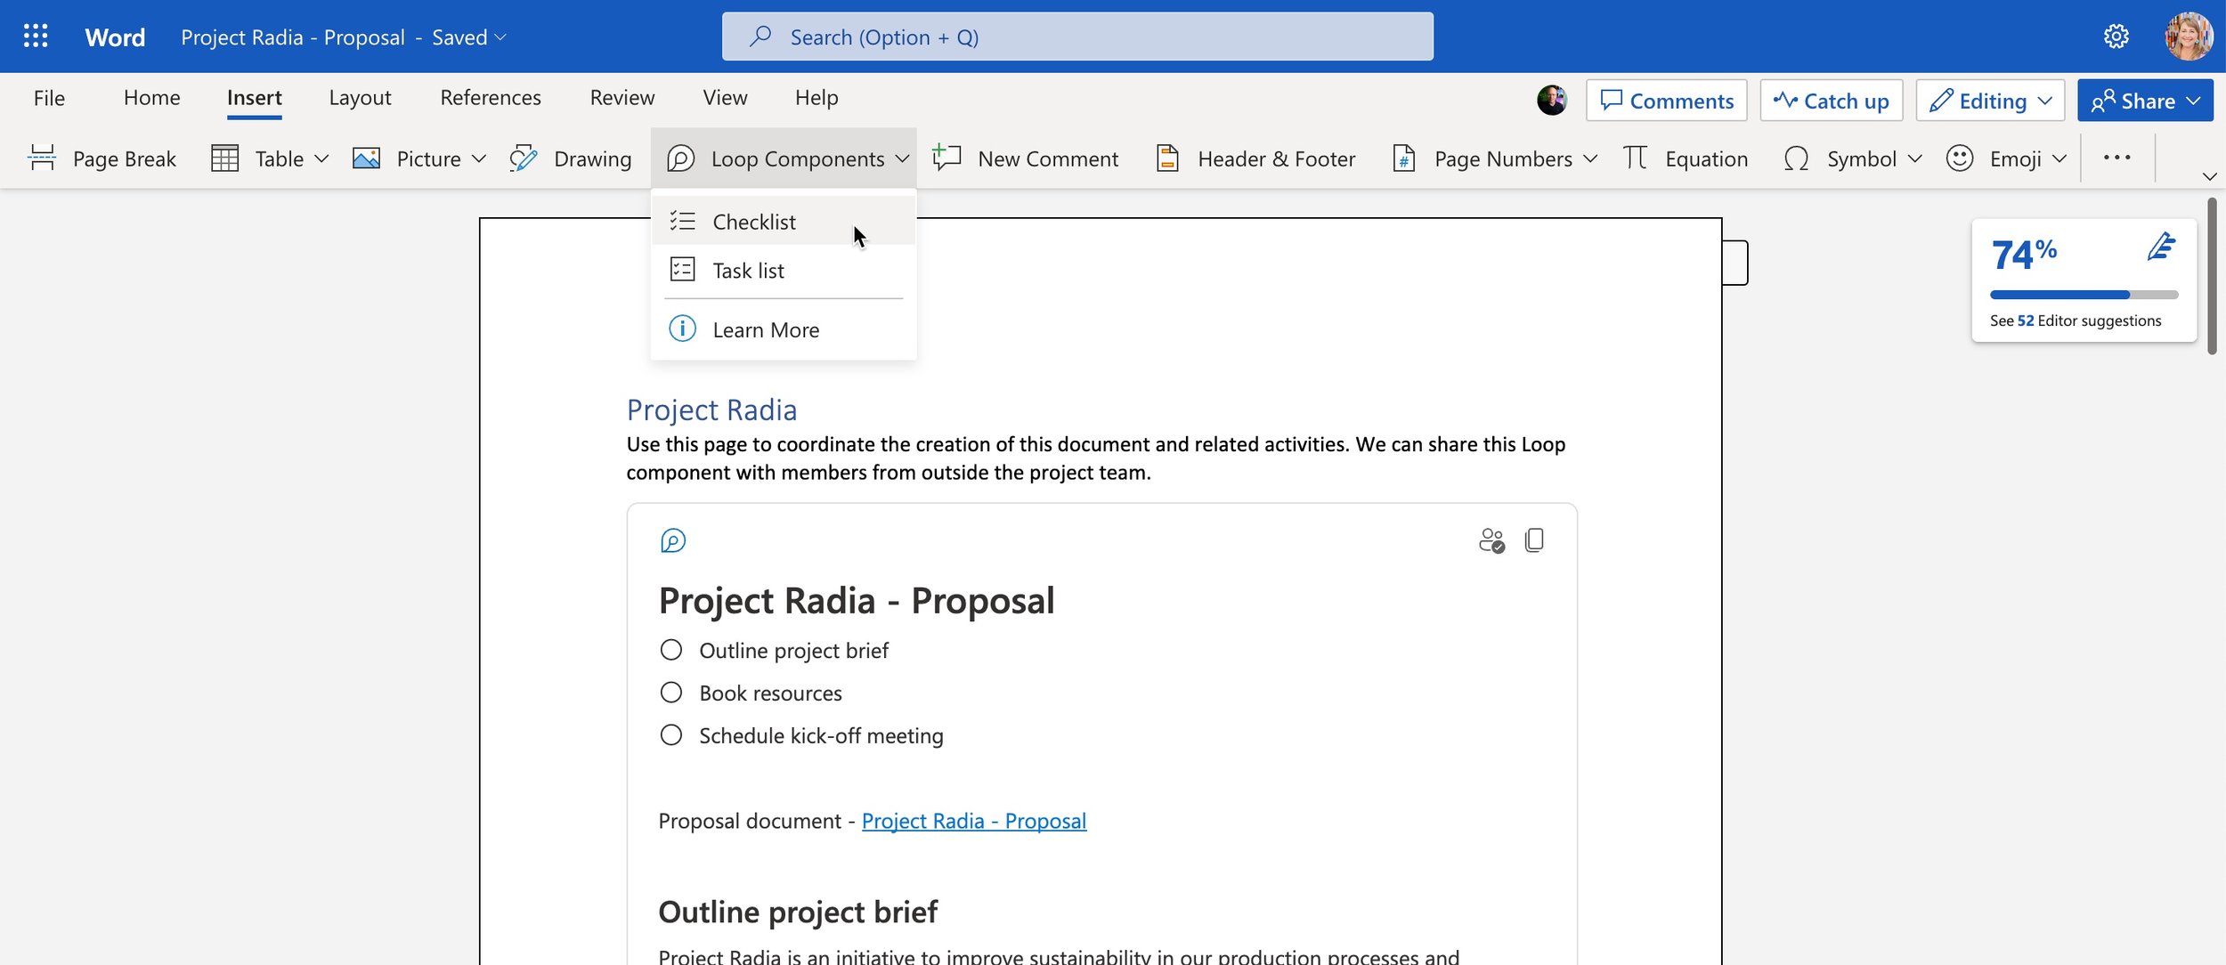Toggle Schedule kick-off meeting checkbox

tap(669, 735)
